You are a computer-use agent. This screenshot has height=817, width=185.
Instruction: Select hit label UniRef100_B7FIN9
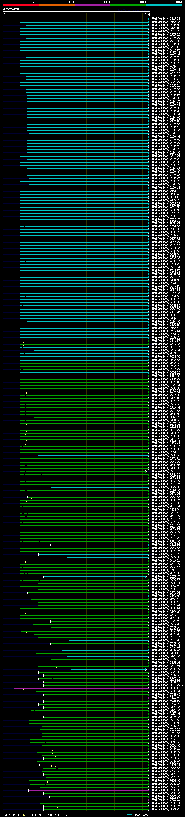point(166,264)
